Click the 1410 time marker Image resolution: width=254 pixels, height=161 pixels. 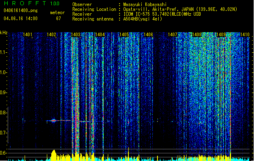tap(245, 35)
